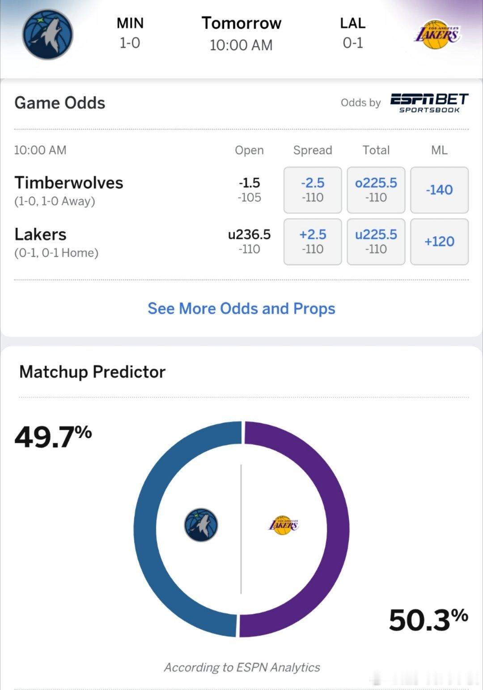Click the Lakers logo inside the donut chart

[x=284, y=524]
